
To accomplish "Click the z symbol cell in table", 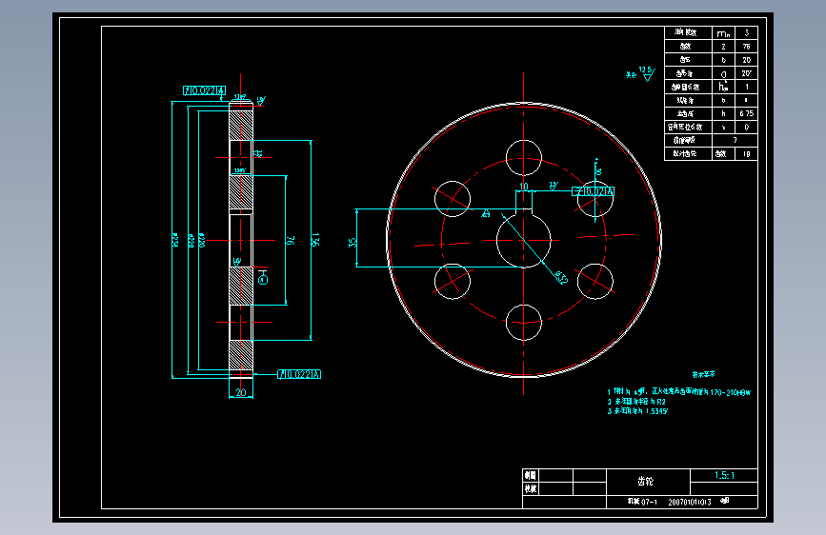I will click(723, 47).
